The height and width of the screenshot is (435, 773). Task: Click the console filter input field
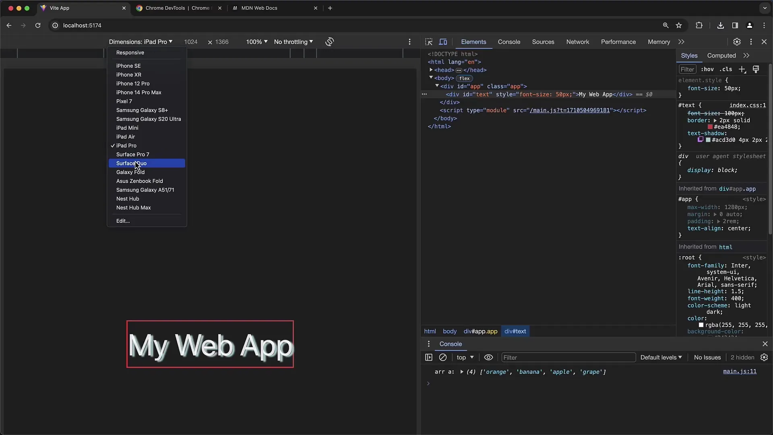tap(568, 357)
